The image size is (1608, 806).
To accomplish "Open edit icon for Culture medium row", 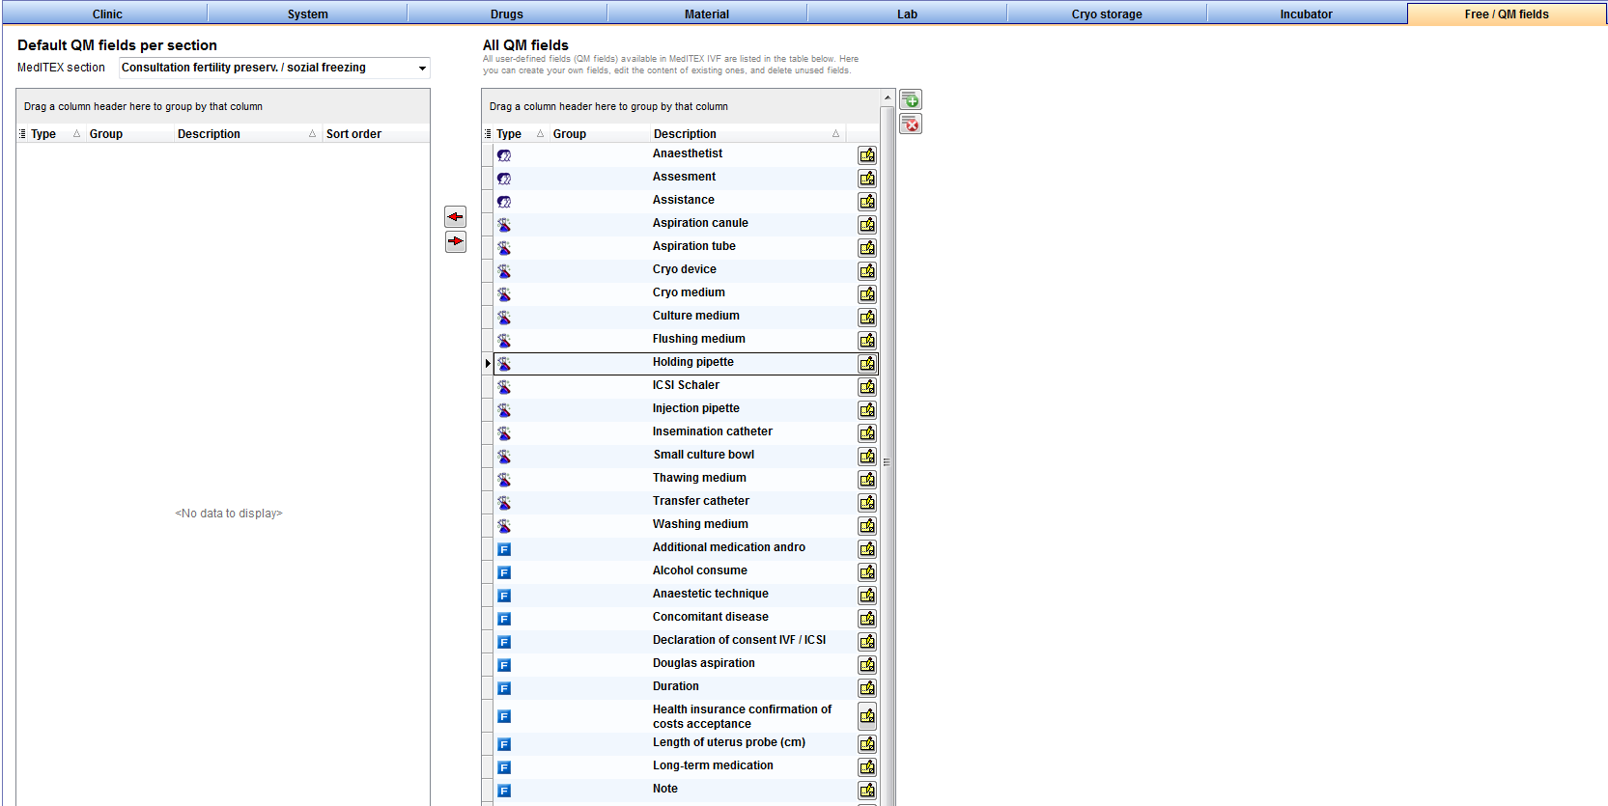I will pyautogui.click(x=867, y=318).
